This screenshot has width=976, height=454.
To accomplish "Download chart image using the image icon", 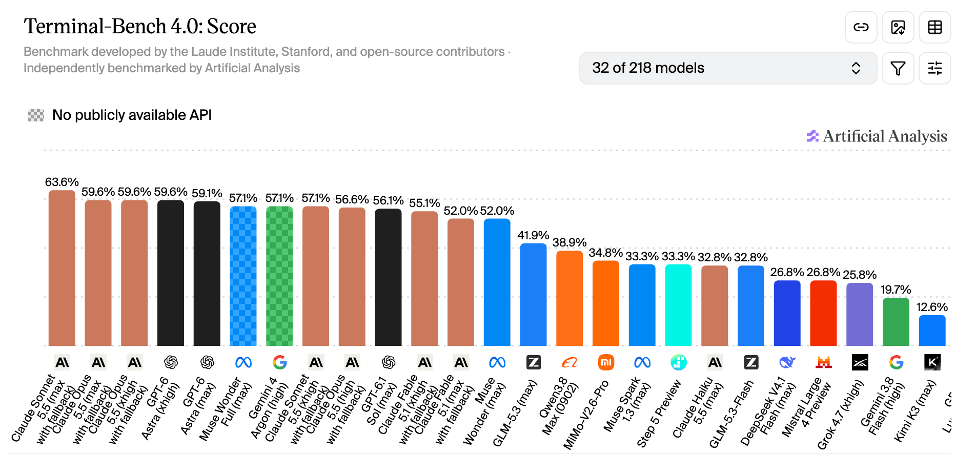I will pos(898,27).
